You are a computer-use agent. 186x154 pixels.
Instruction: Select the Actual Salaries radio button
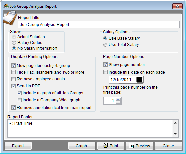pyautogui.click(x=14, y=37)
